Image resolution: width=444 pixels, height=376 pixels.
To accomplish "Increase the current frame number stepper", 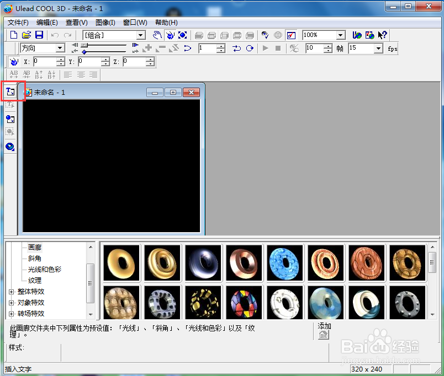I will [221, 46].
